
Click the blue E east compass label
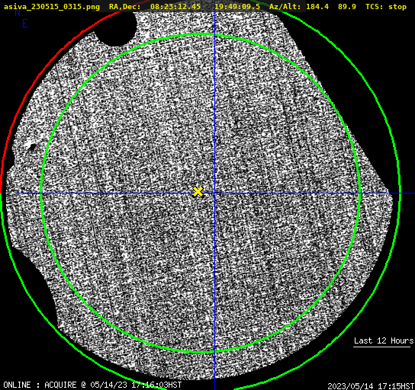[25, 24]
